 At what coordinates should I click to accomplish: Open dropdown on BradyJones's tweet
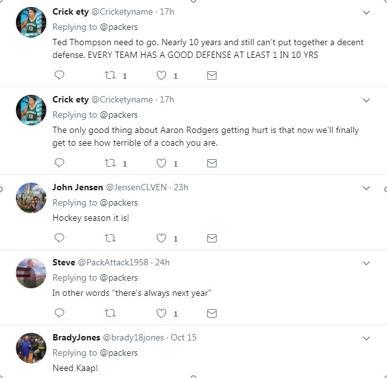[366, 338]
